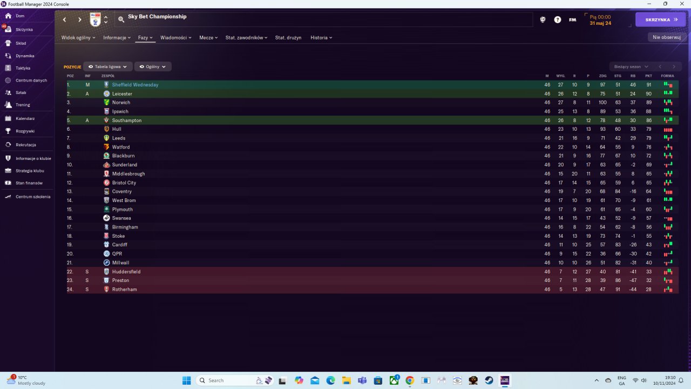Screen dimensions: 691x389
Task: Open Rozgrywki trophy icon
Action: pyautogui.click(x=8, y=131)
